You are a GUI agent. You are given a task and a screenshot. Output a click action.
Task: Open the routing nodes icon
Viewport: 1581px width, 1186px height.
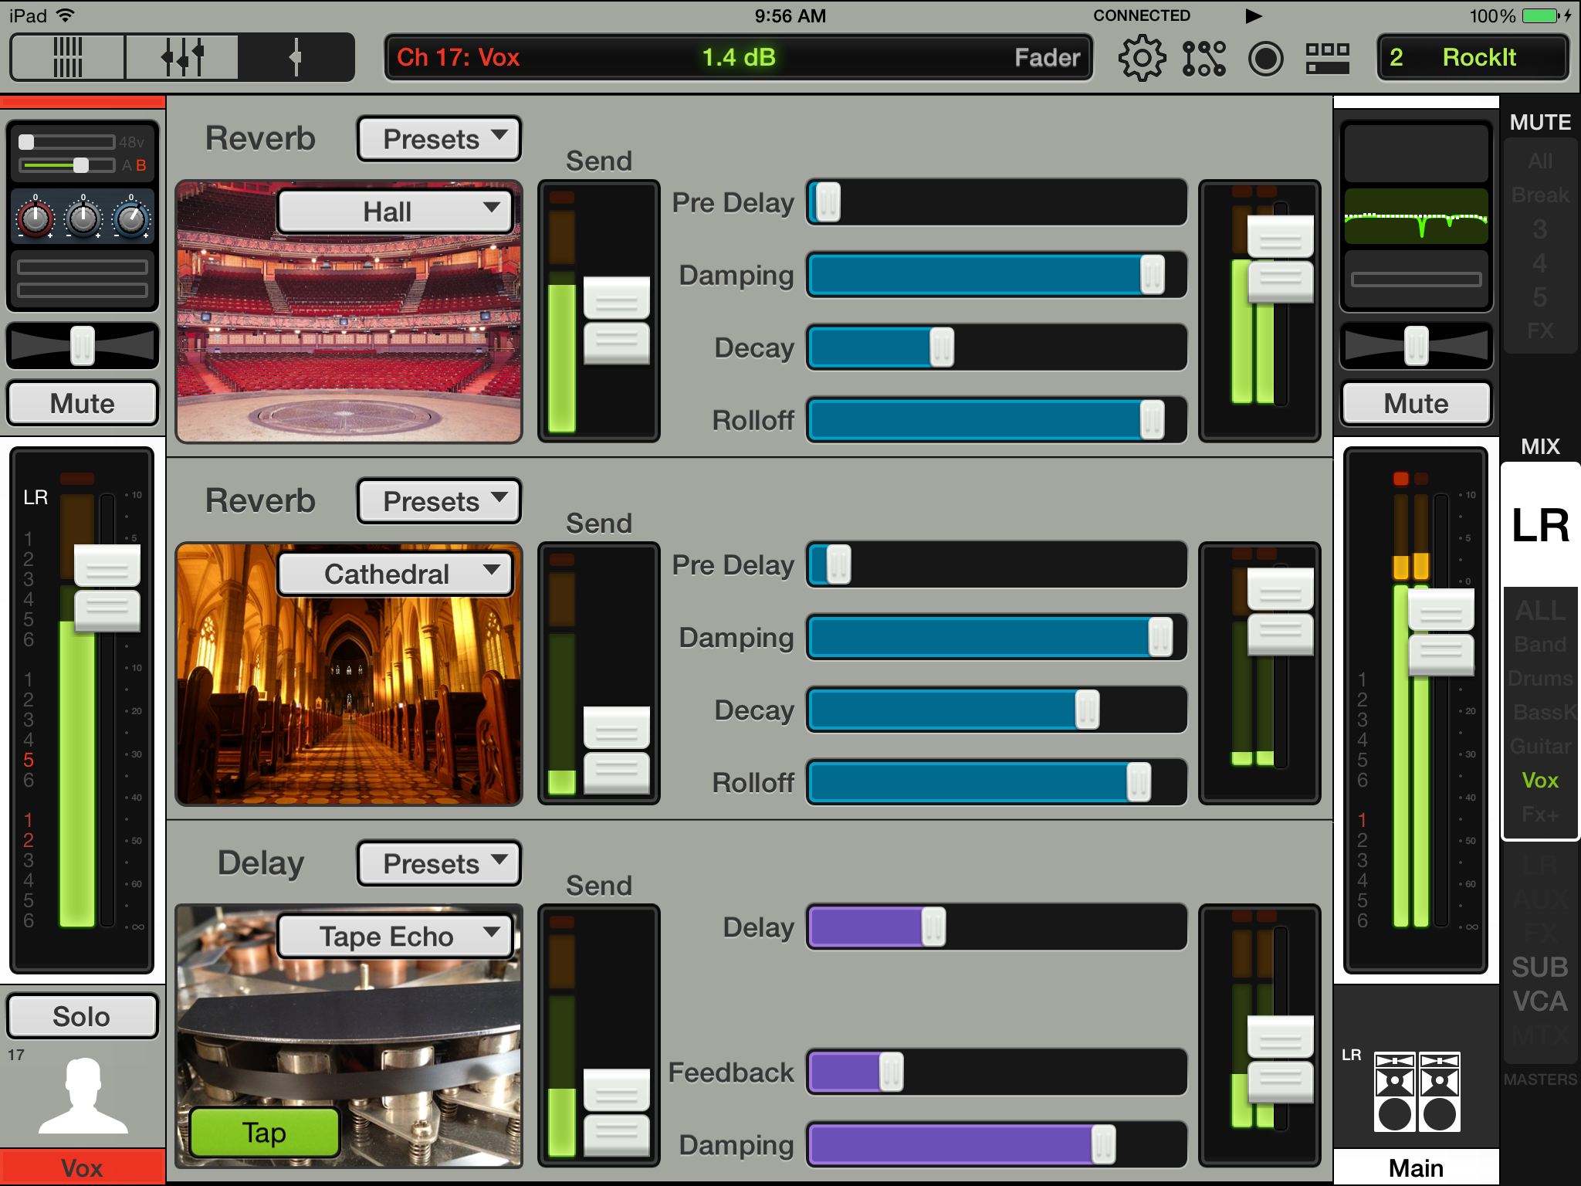1204,58
